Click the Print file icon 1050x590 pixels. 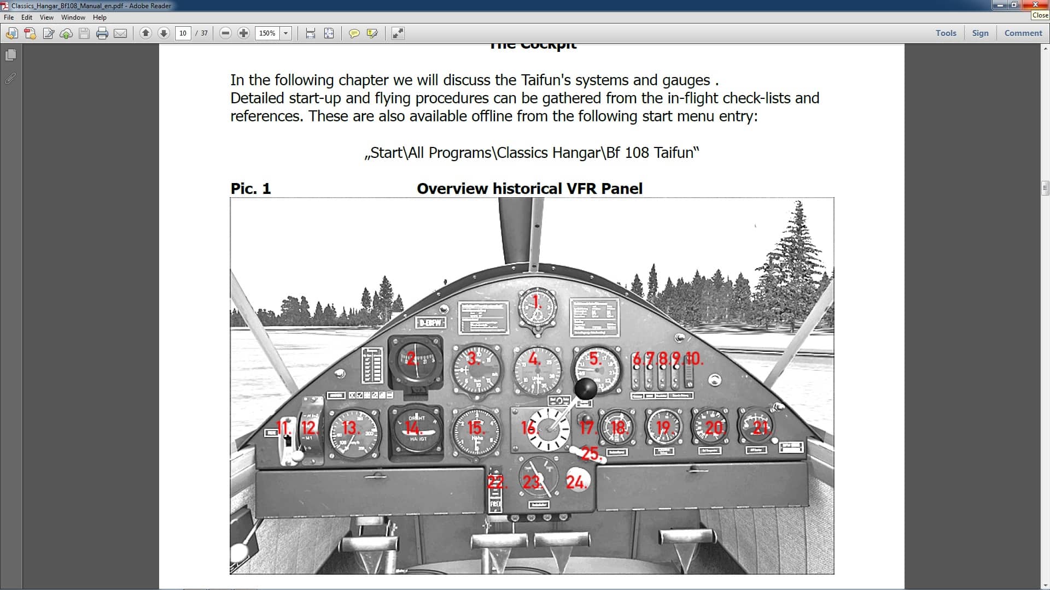[102, 33]
